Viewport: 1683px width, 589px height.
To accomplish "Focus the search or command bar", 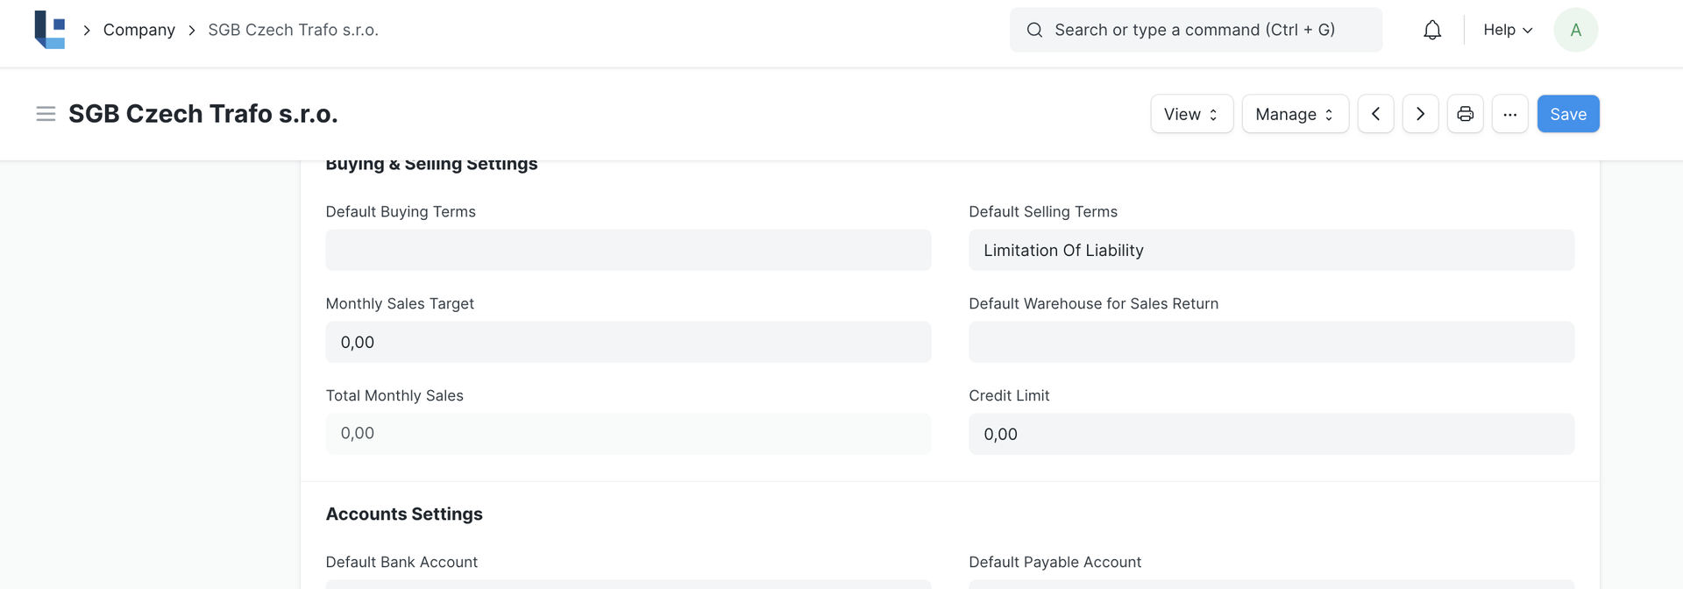I will (1196, 30).
